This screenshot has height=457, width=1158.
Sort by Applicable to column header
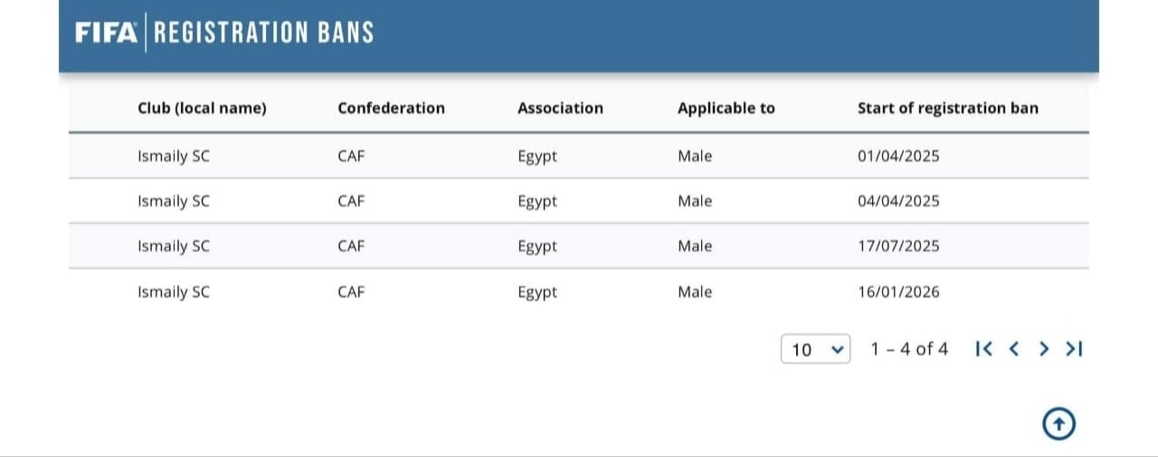pyautogui.click(x=726, y=108)
